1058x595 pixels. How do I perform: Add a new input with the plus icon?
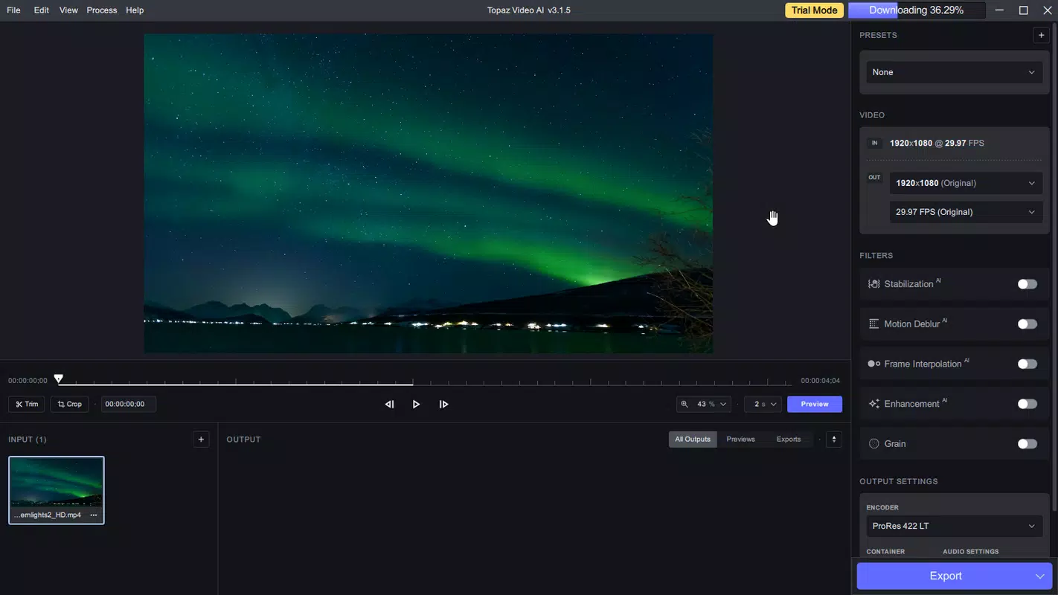click(x=201, y=439)
